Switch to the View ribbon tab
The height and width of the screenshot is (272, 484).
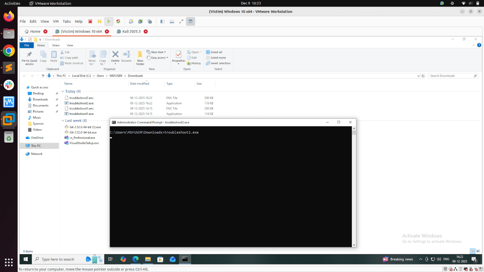70,45
